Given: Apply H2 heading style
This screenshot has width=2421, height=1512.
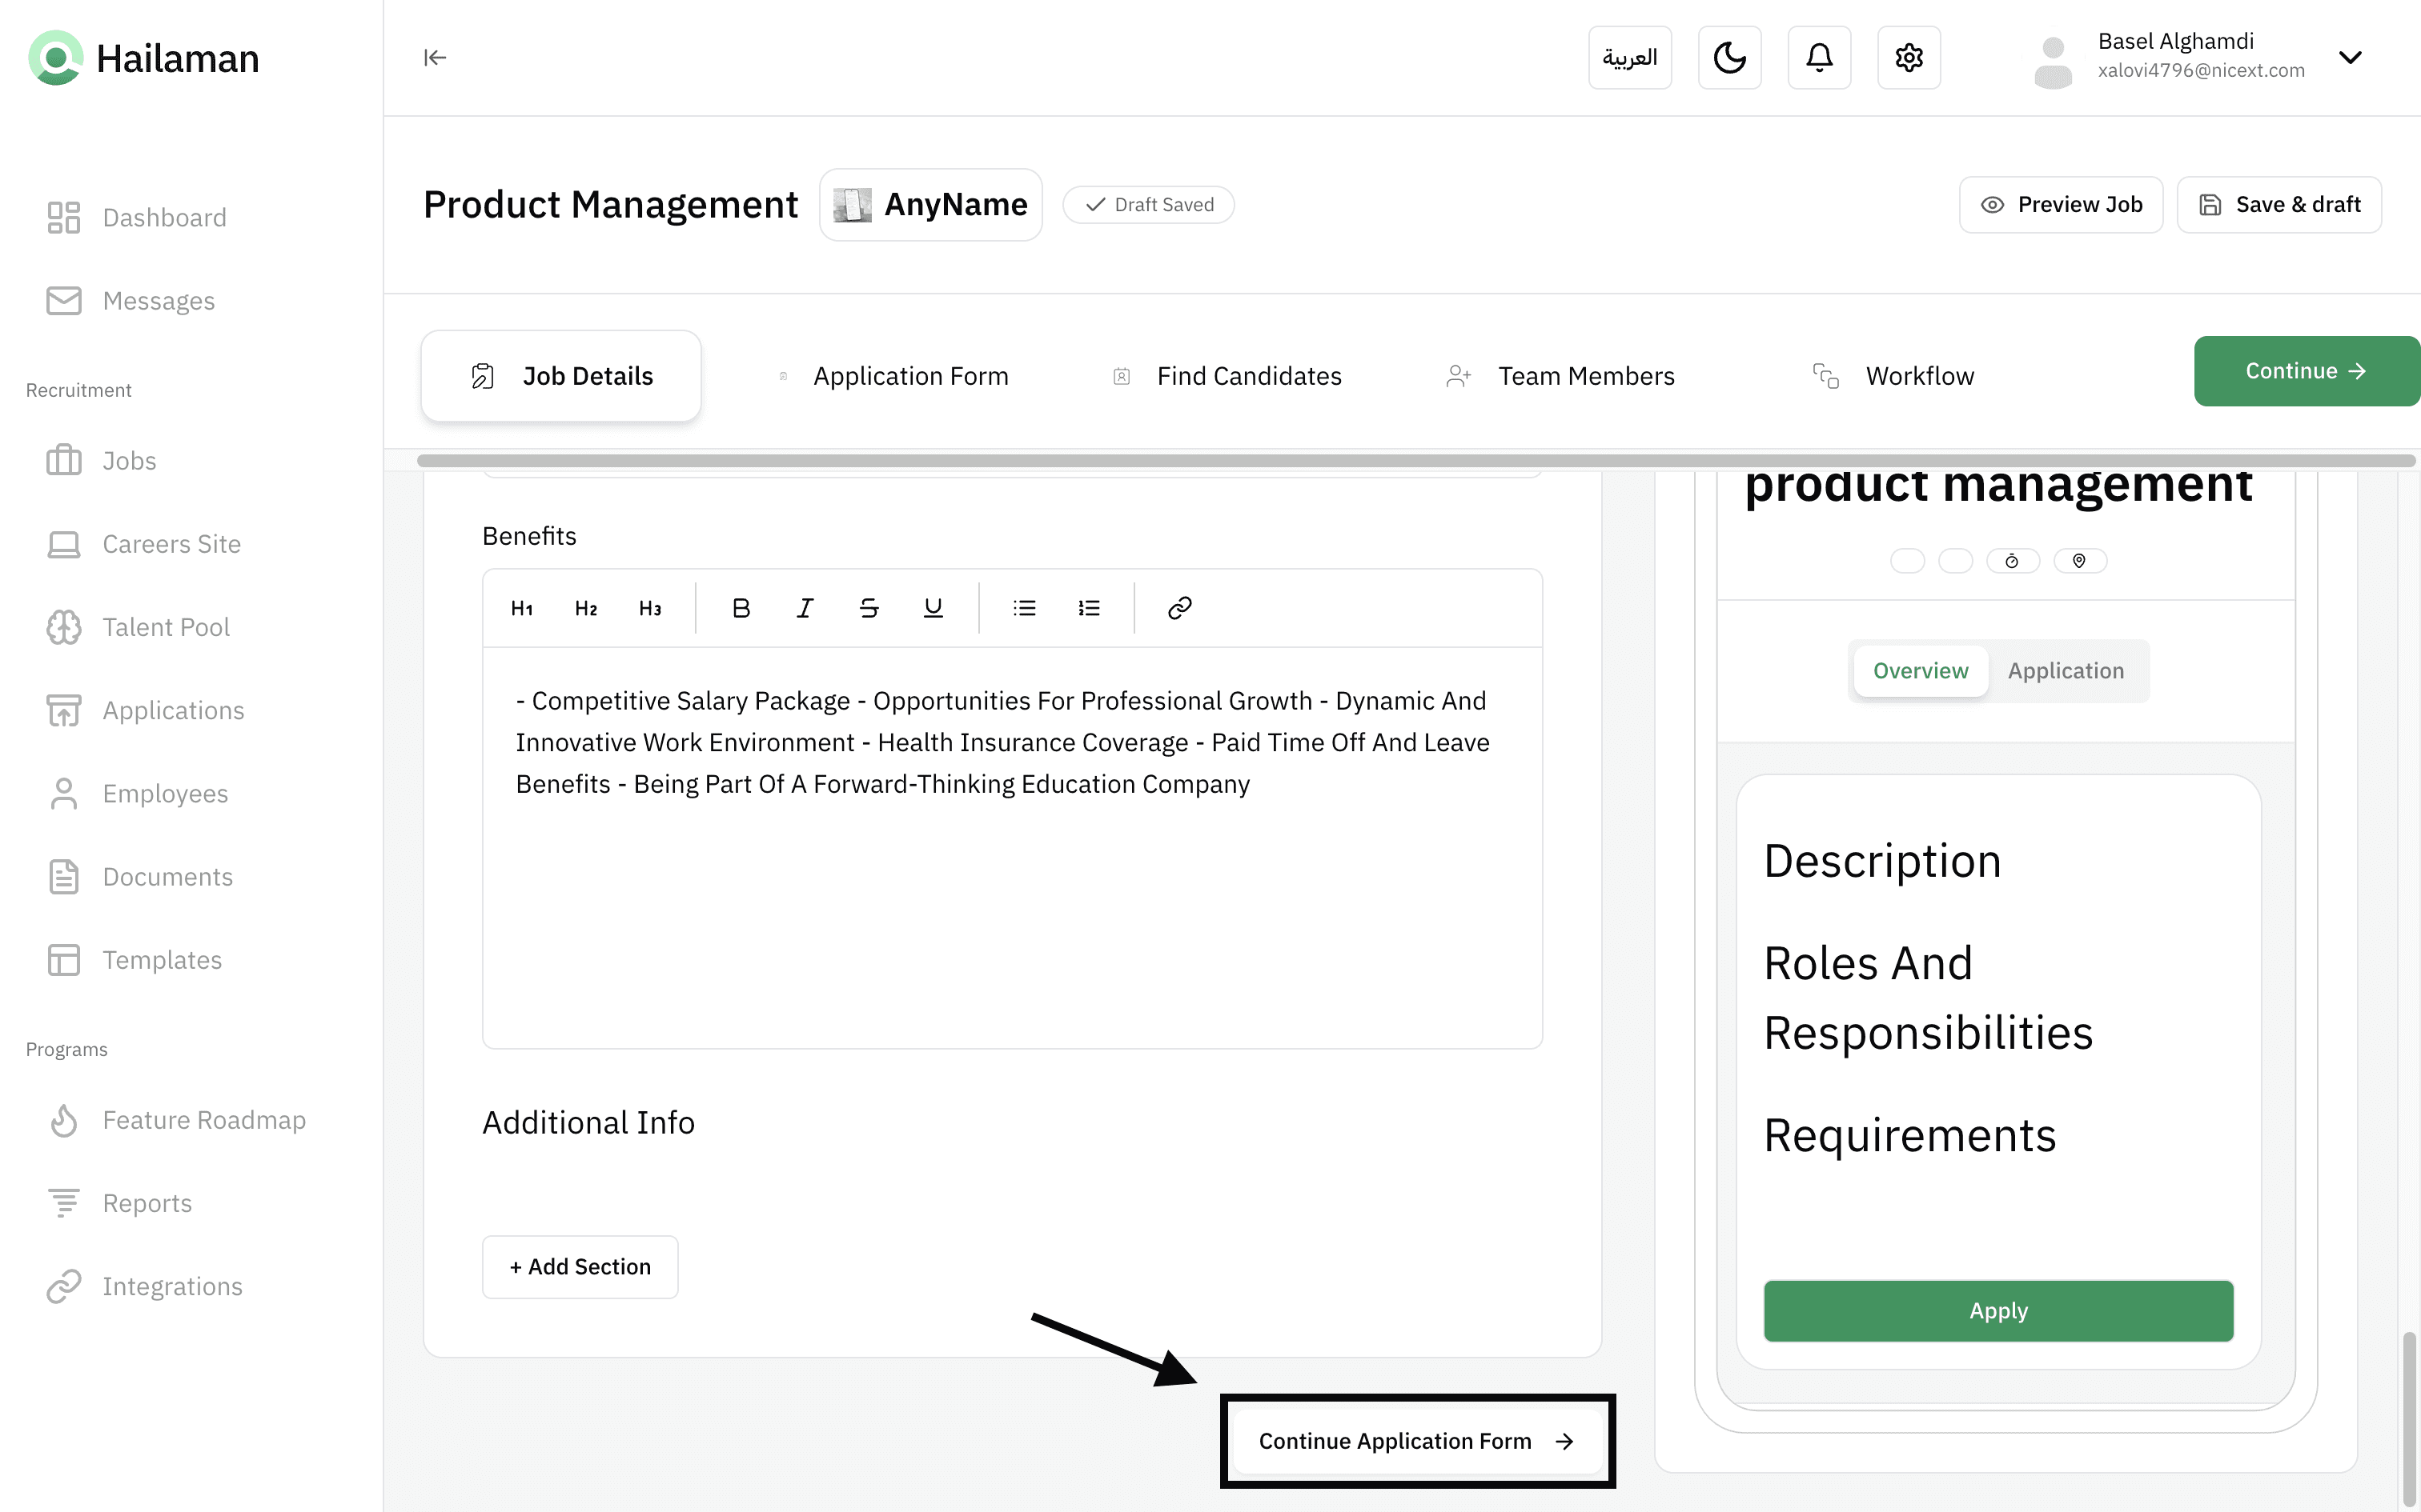Looking at the screenshot, I should (586, 608).
